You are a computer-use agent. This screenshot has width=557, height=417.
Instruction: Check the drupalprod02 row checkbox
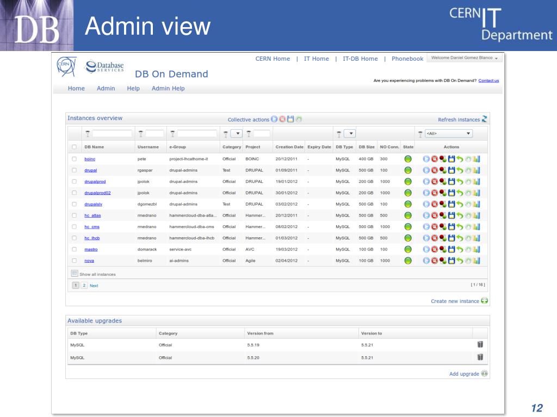74,193
